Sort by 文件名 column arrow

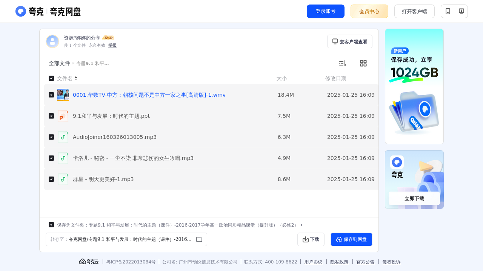pos(76,78)
